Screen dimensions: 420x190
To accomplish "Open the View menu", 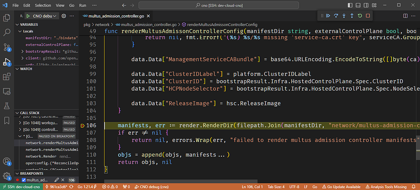I will point(60,5).
